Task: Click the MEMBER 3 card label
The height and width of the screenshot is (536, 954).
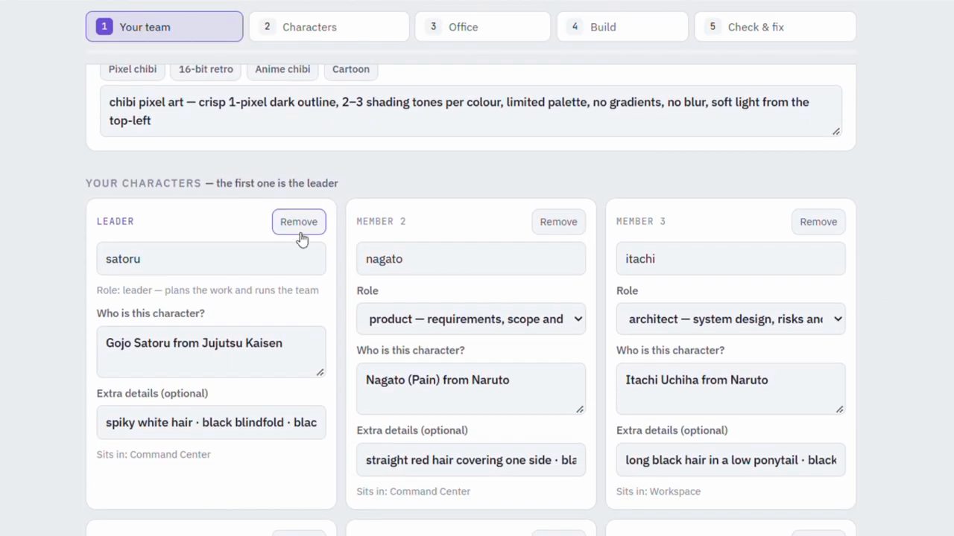Action: point(641,221)
